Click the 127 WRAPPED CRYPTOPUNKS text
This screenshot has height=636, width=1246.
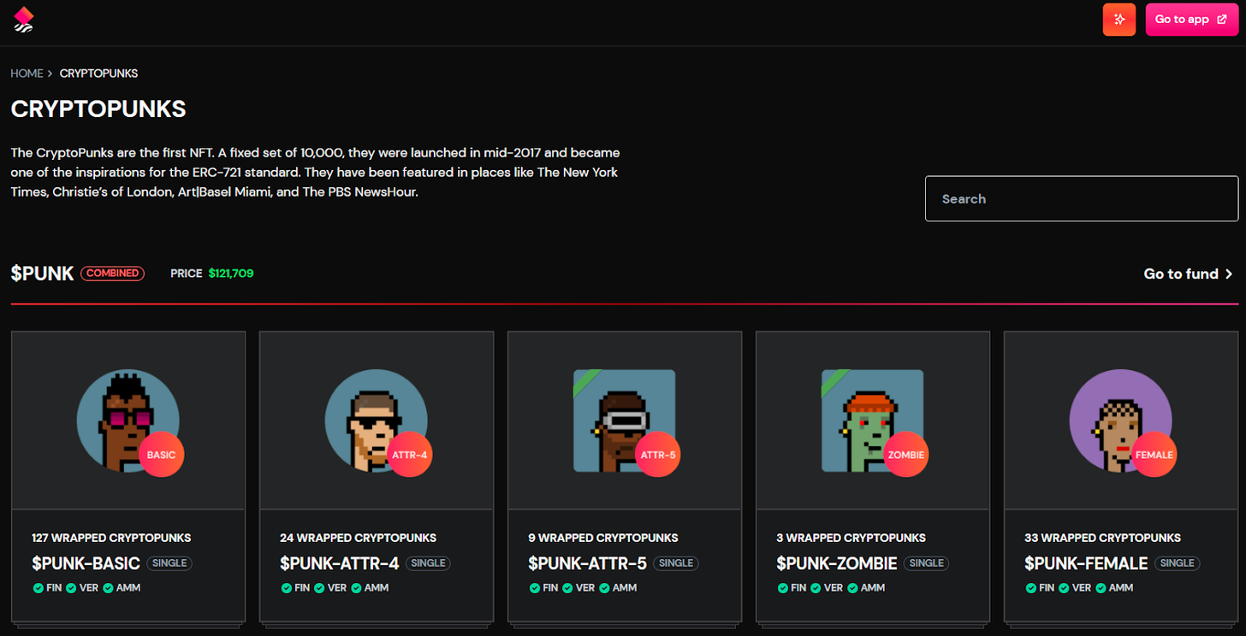point(111,538)
